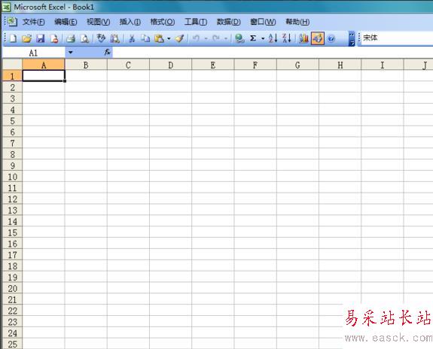Select row 20 header
433x349 pixels.
click(x=13, y=288)
